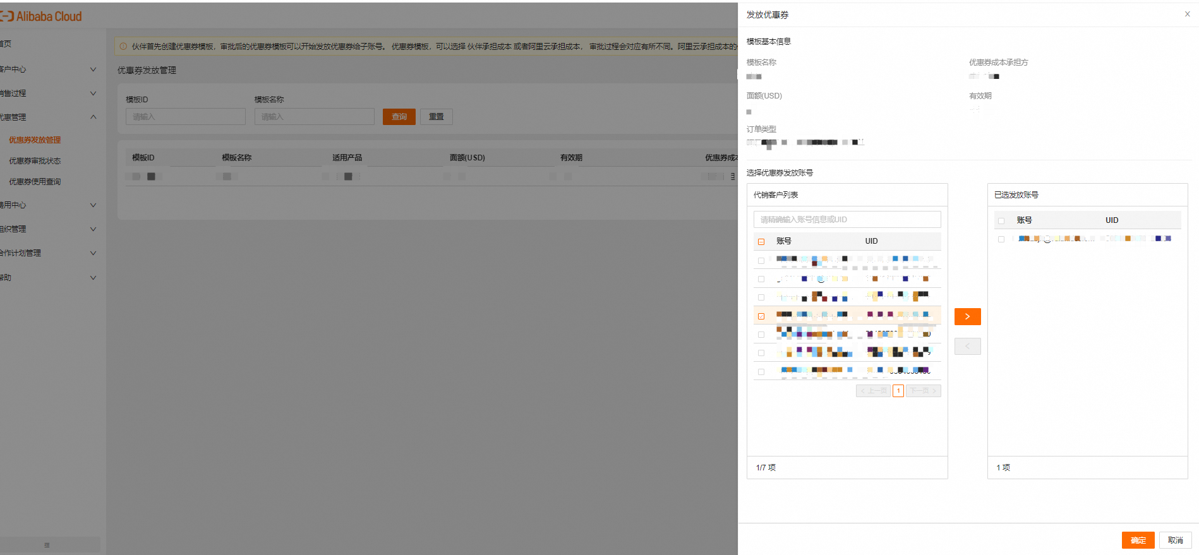Check the second account row in 代销客户列表

click(x=761, y=279)
